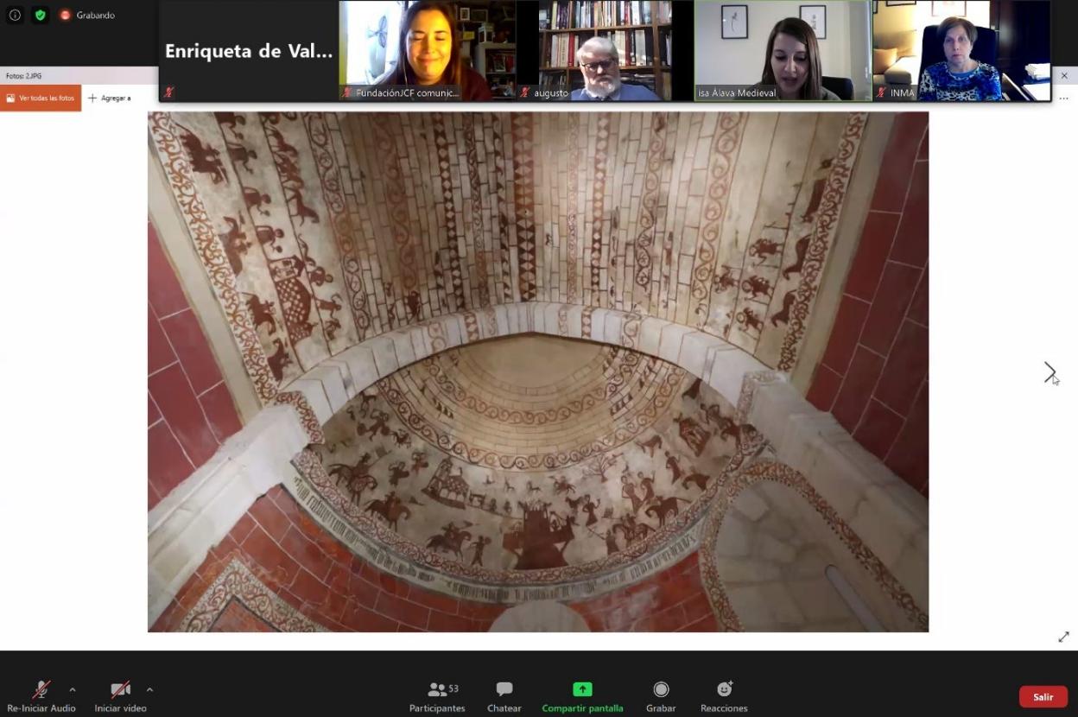Click 'Agregar a' in photo toolbar

click(x=110, y=98)
